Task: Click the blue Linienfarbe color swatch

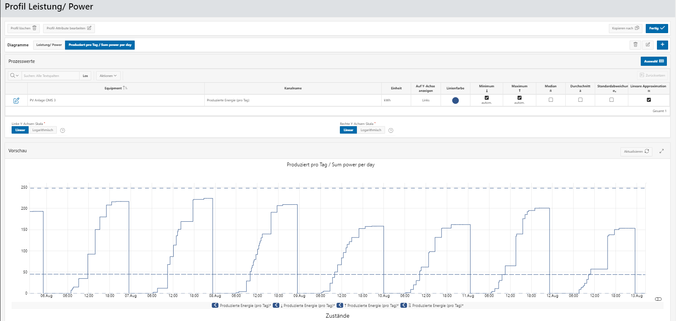Action: [x=455, y=100]
